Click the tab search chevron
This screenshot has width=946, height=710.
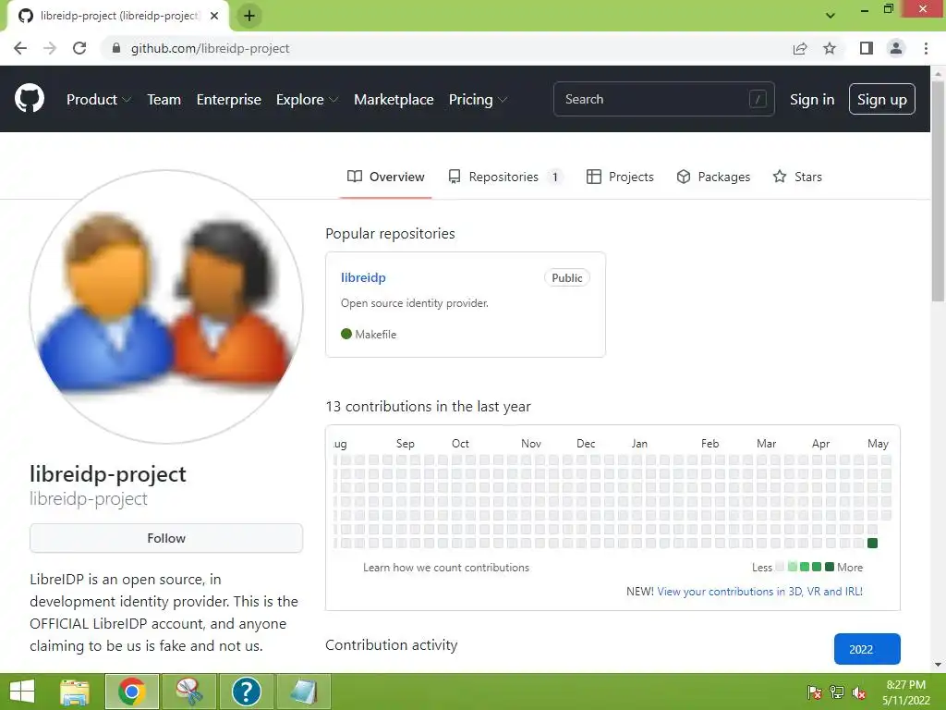831,16
